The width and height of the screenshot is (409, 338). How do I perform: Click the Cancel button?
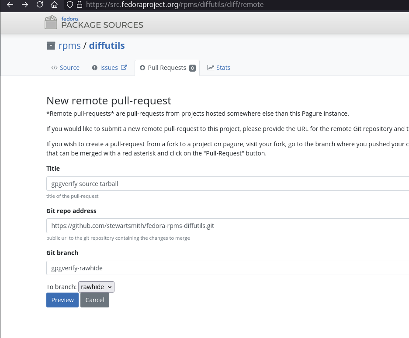[95, 300]
